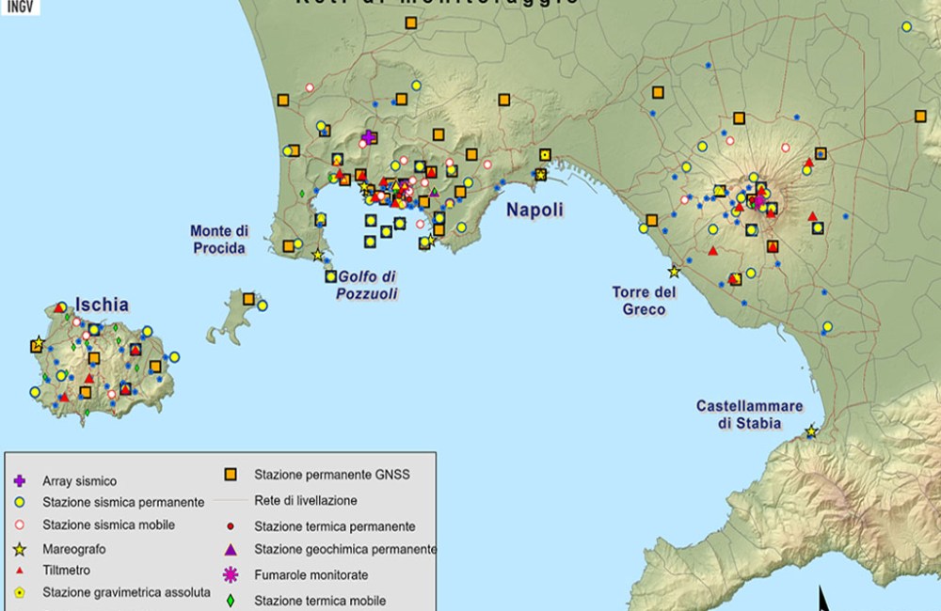941x611 pixels.
Task: Select the Fumarole monitorate magenta icon
Action: [x=230, y=572]
